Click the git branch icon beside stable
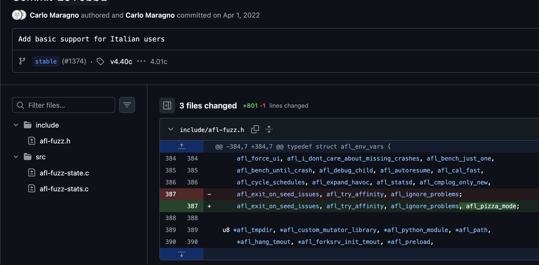The image size is (539, 265). coord(22,62)
